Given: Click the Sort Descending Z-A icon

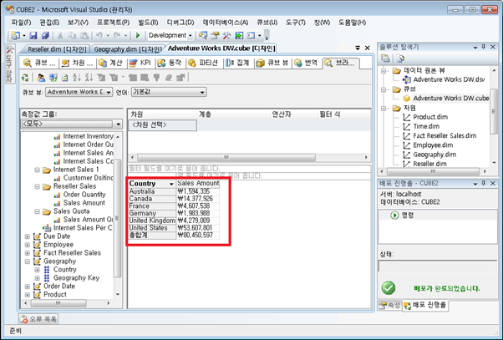Looking at the screenshot, I should pyautogui.click(x=89, y=78).
